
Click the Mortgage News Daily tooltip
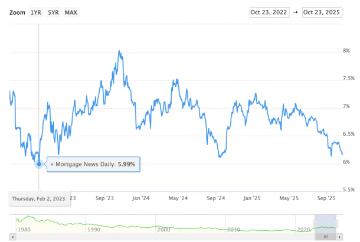coord(93,164)
